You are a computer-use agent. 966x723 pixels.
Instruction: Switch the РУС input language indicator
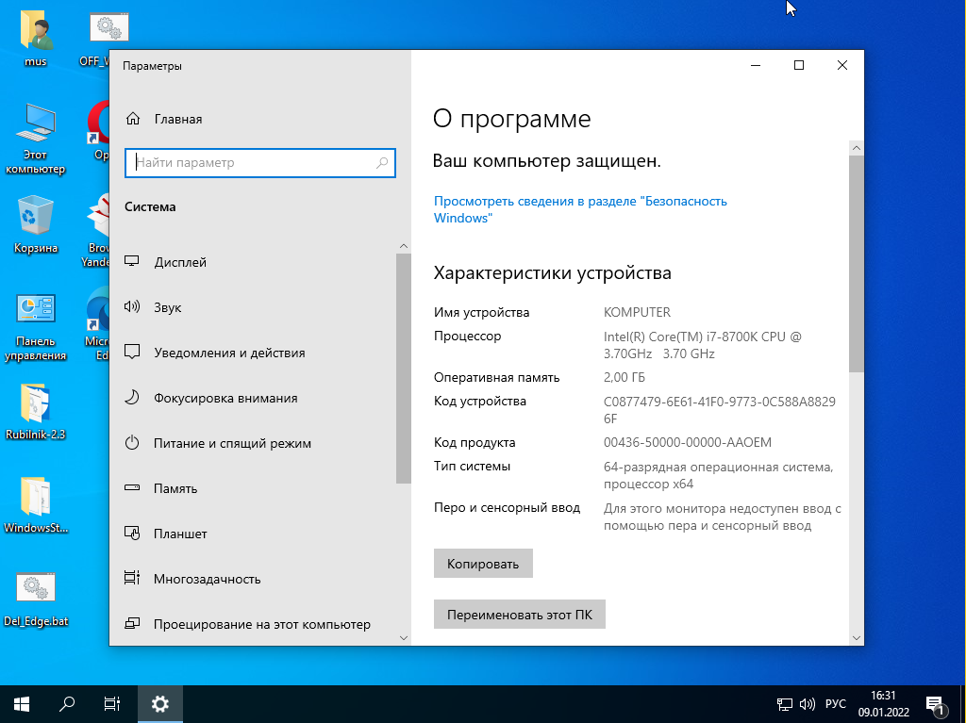pyautogui.click(x=836, y=703)
